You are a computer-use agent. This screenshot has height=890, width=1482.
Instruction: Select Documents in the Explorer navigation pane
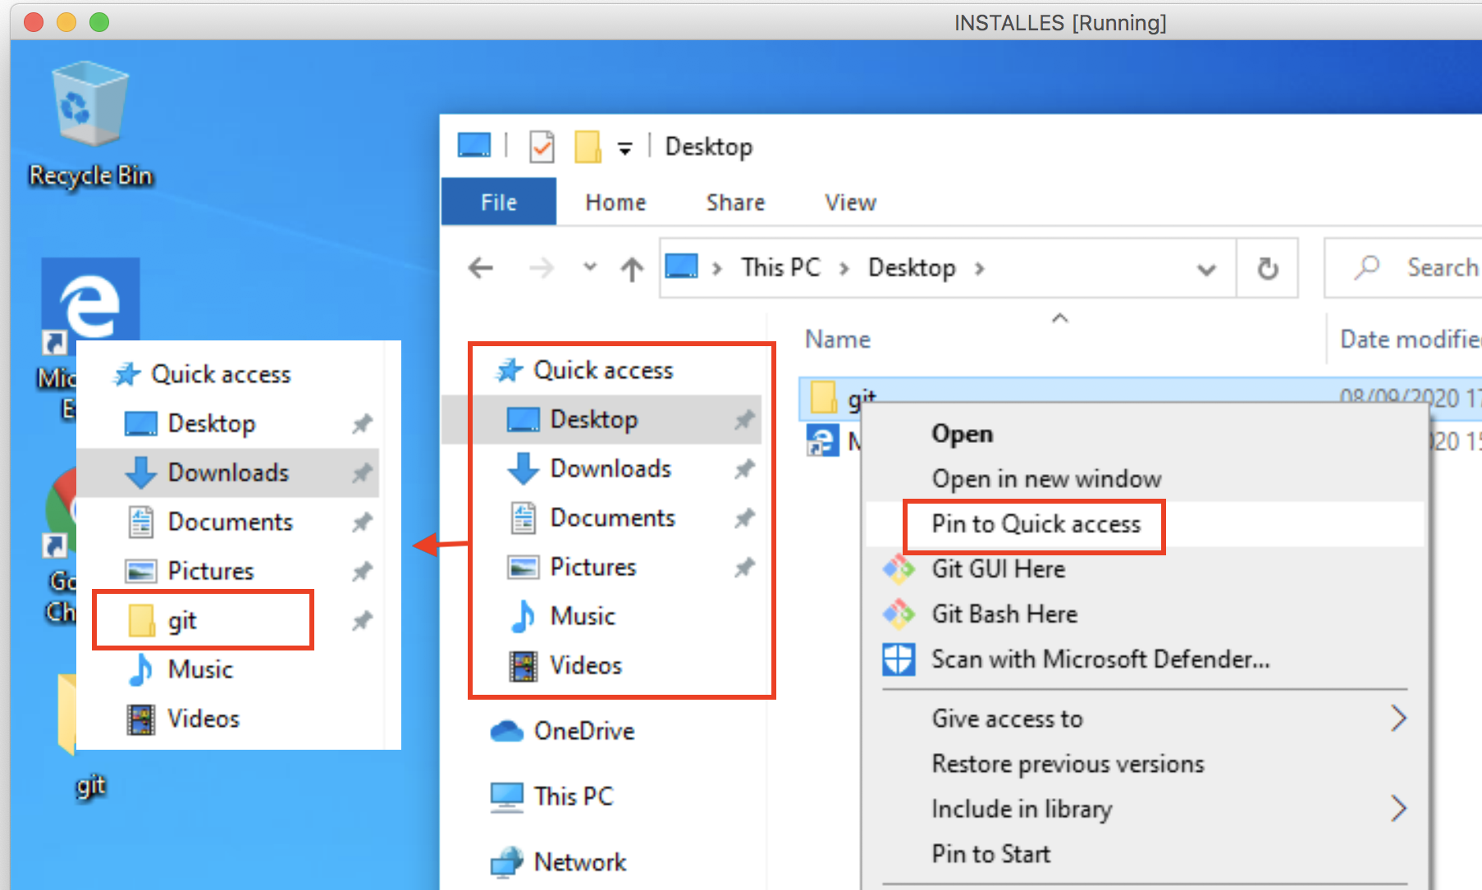(x=612, y=518)
